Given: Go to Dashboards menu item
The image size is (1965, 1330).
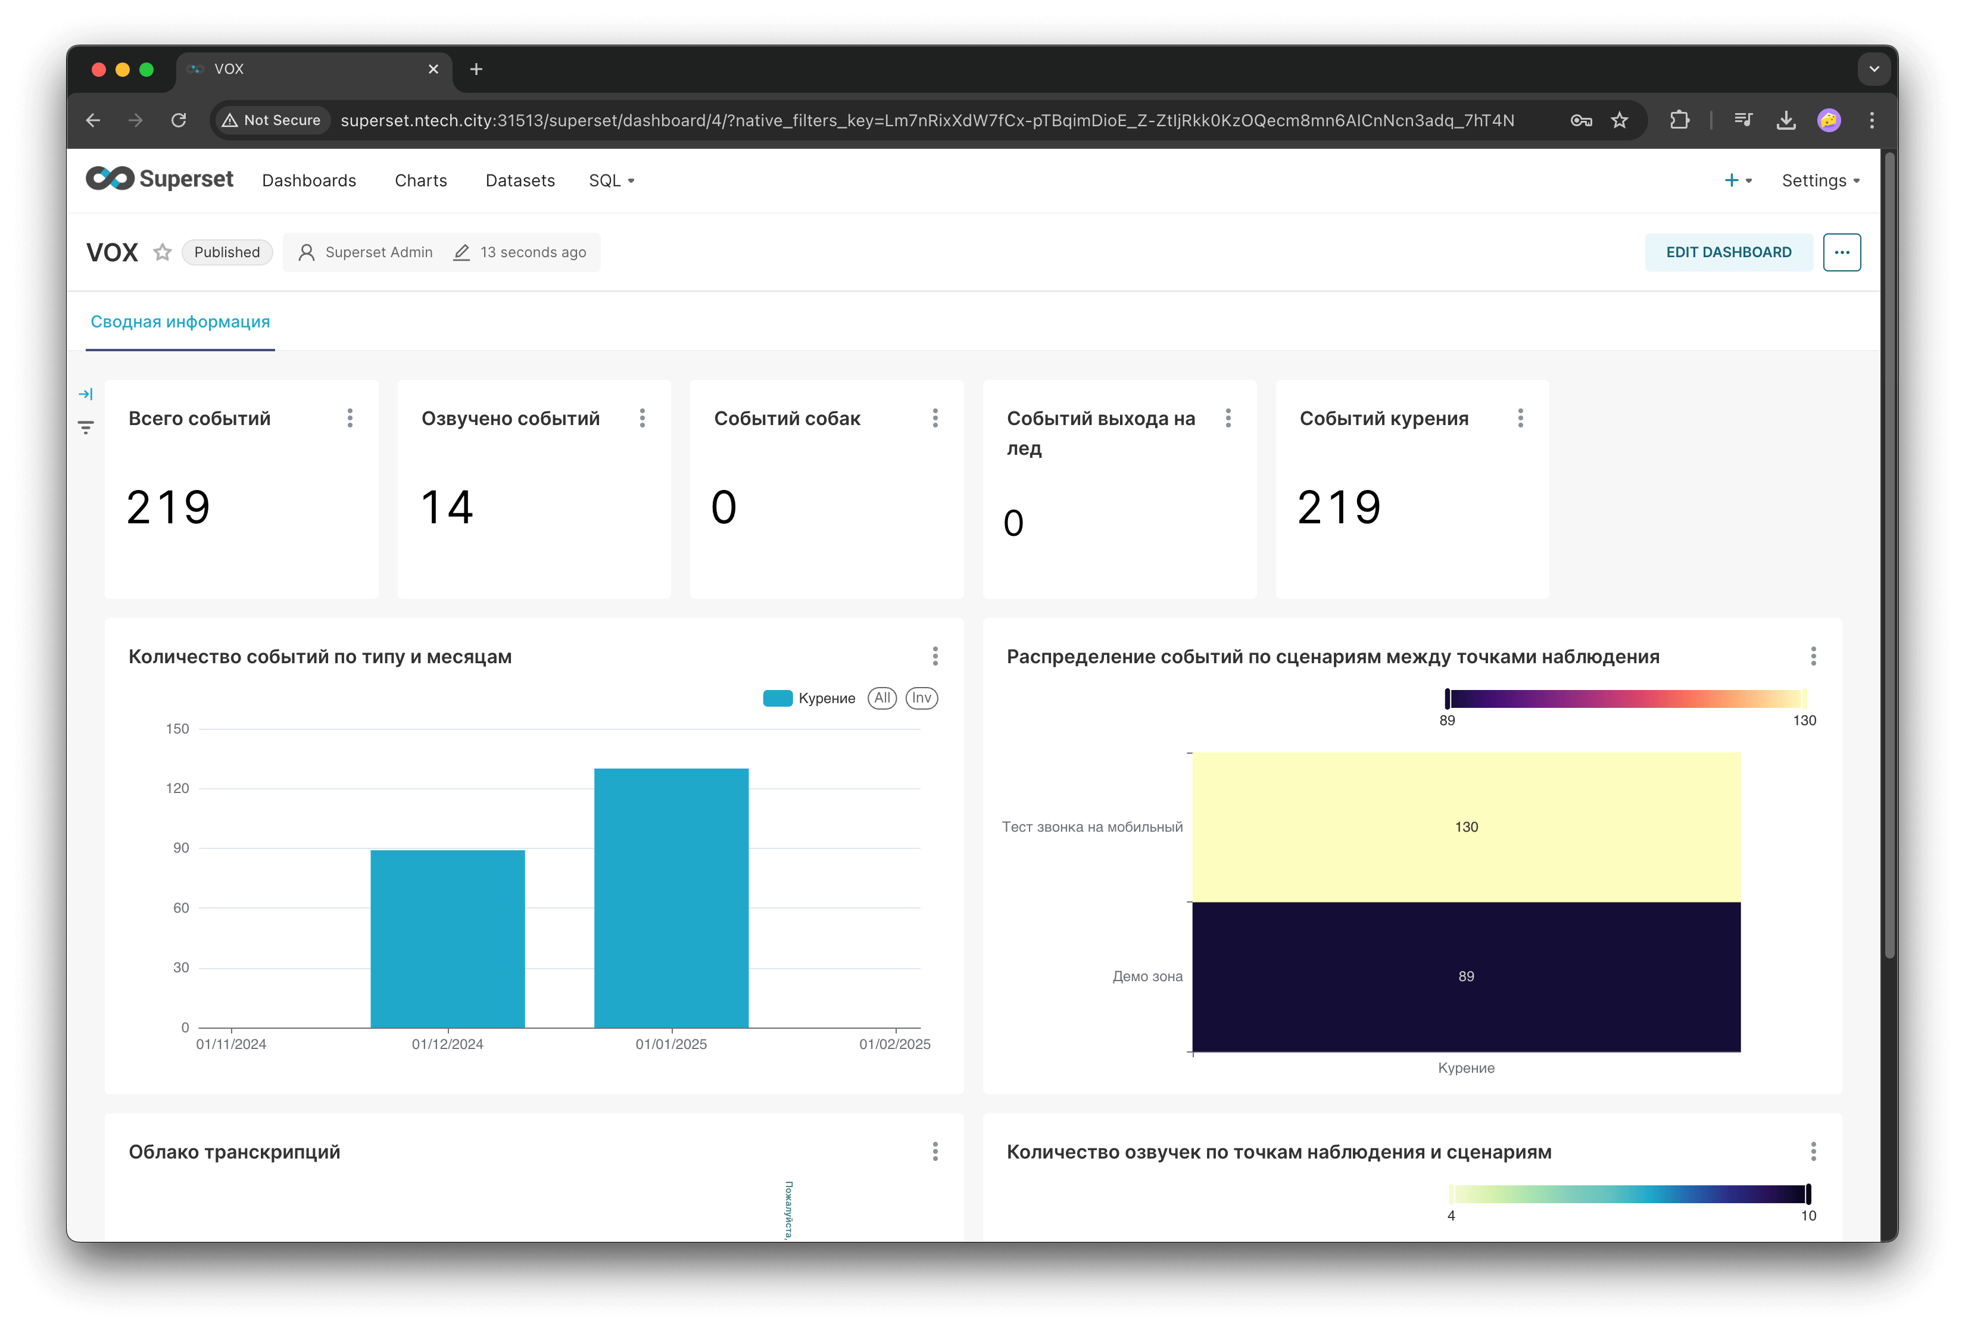Looking at the screenshot, I should (x=308, y=180).
